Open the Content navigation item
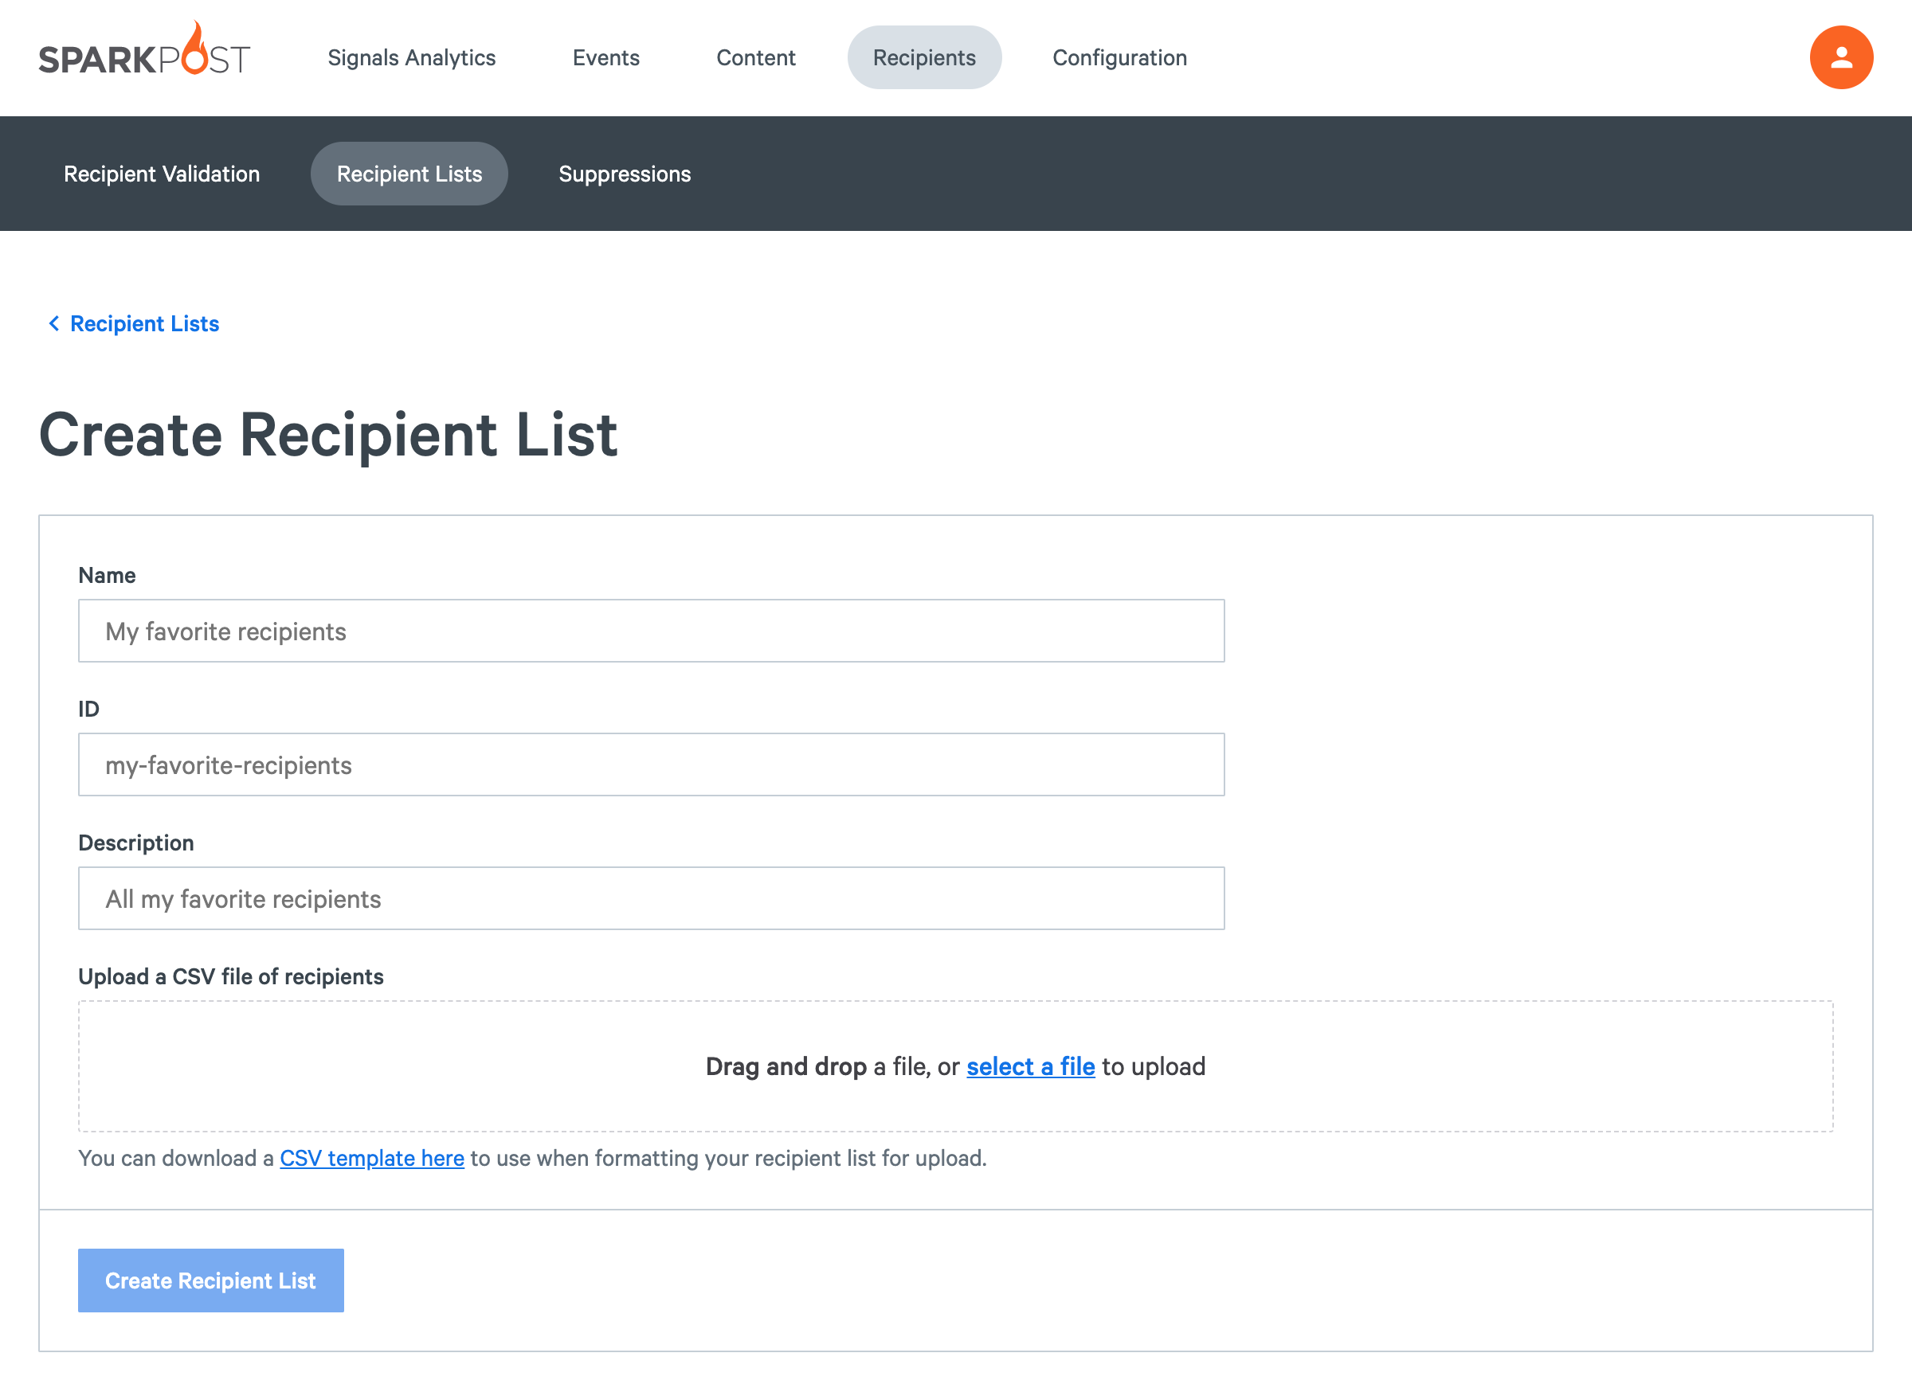 point(755,57)
